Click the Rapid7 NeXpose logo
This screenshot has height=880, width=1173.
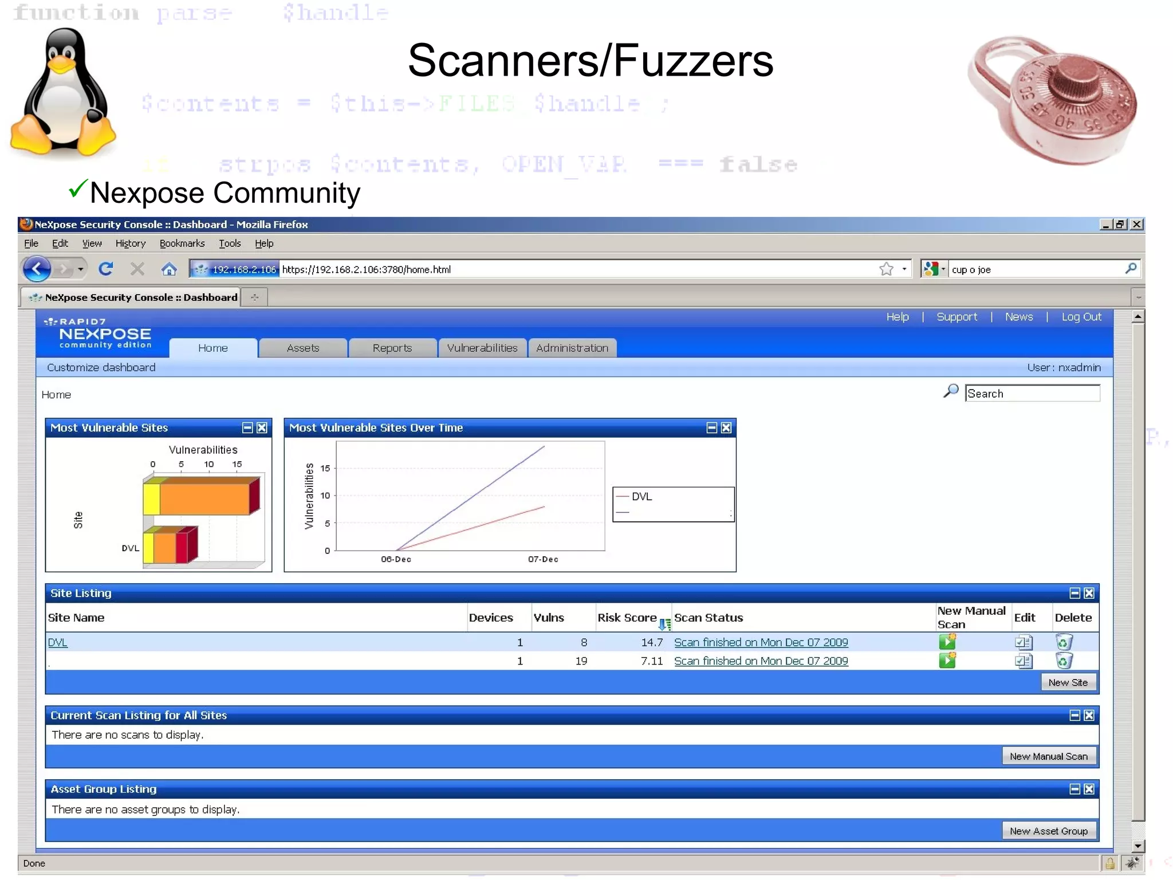(x=99, y=333)
